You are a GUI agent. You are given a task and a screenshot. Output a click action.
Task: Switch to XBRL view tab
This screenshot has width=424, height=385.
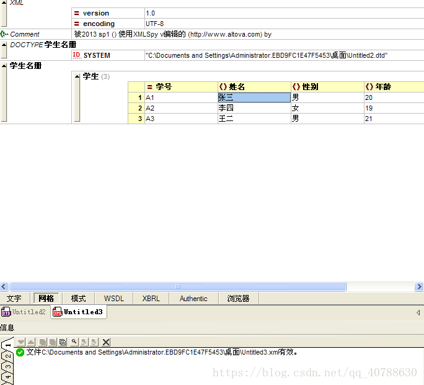tap(151, 299)
